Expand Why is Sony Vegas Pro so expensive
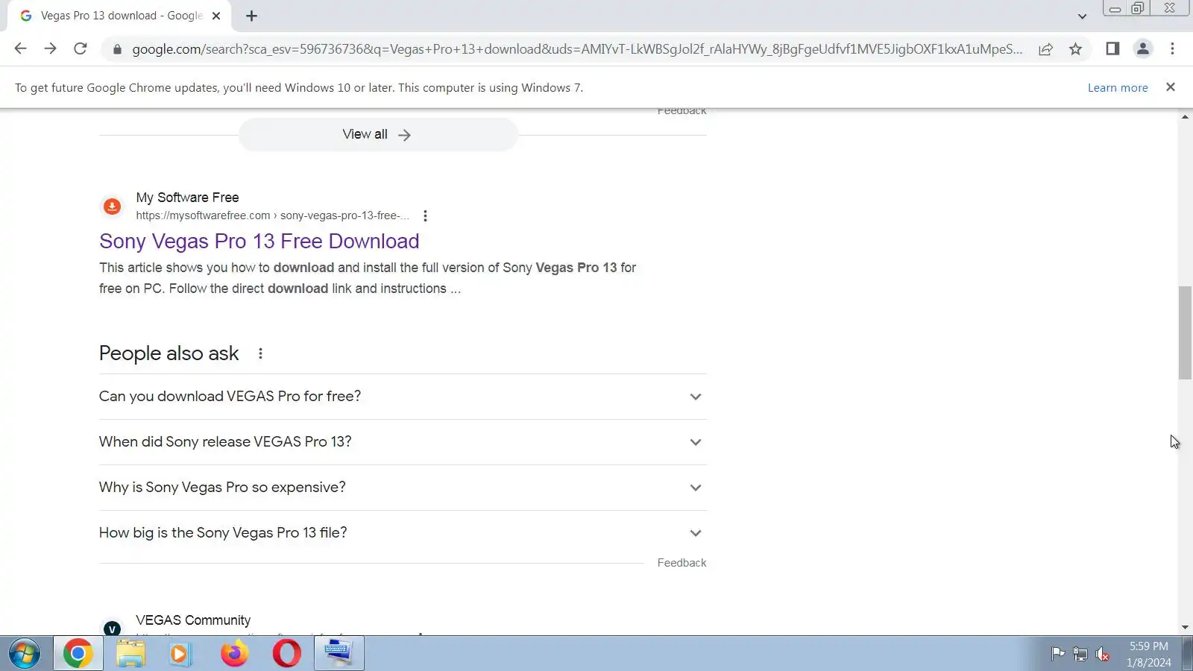The image size is (1193, 671). (x=403, y=488)
